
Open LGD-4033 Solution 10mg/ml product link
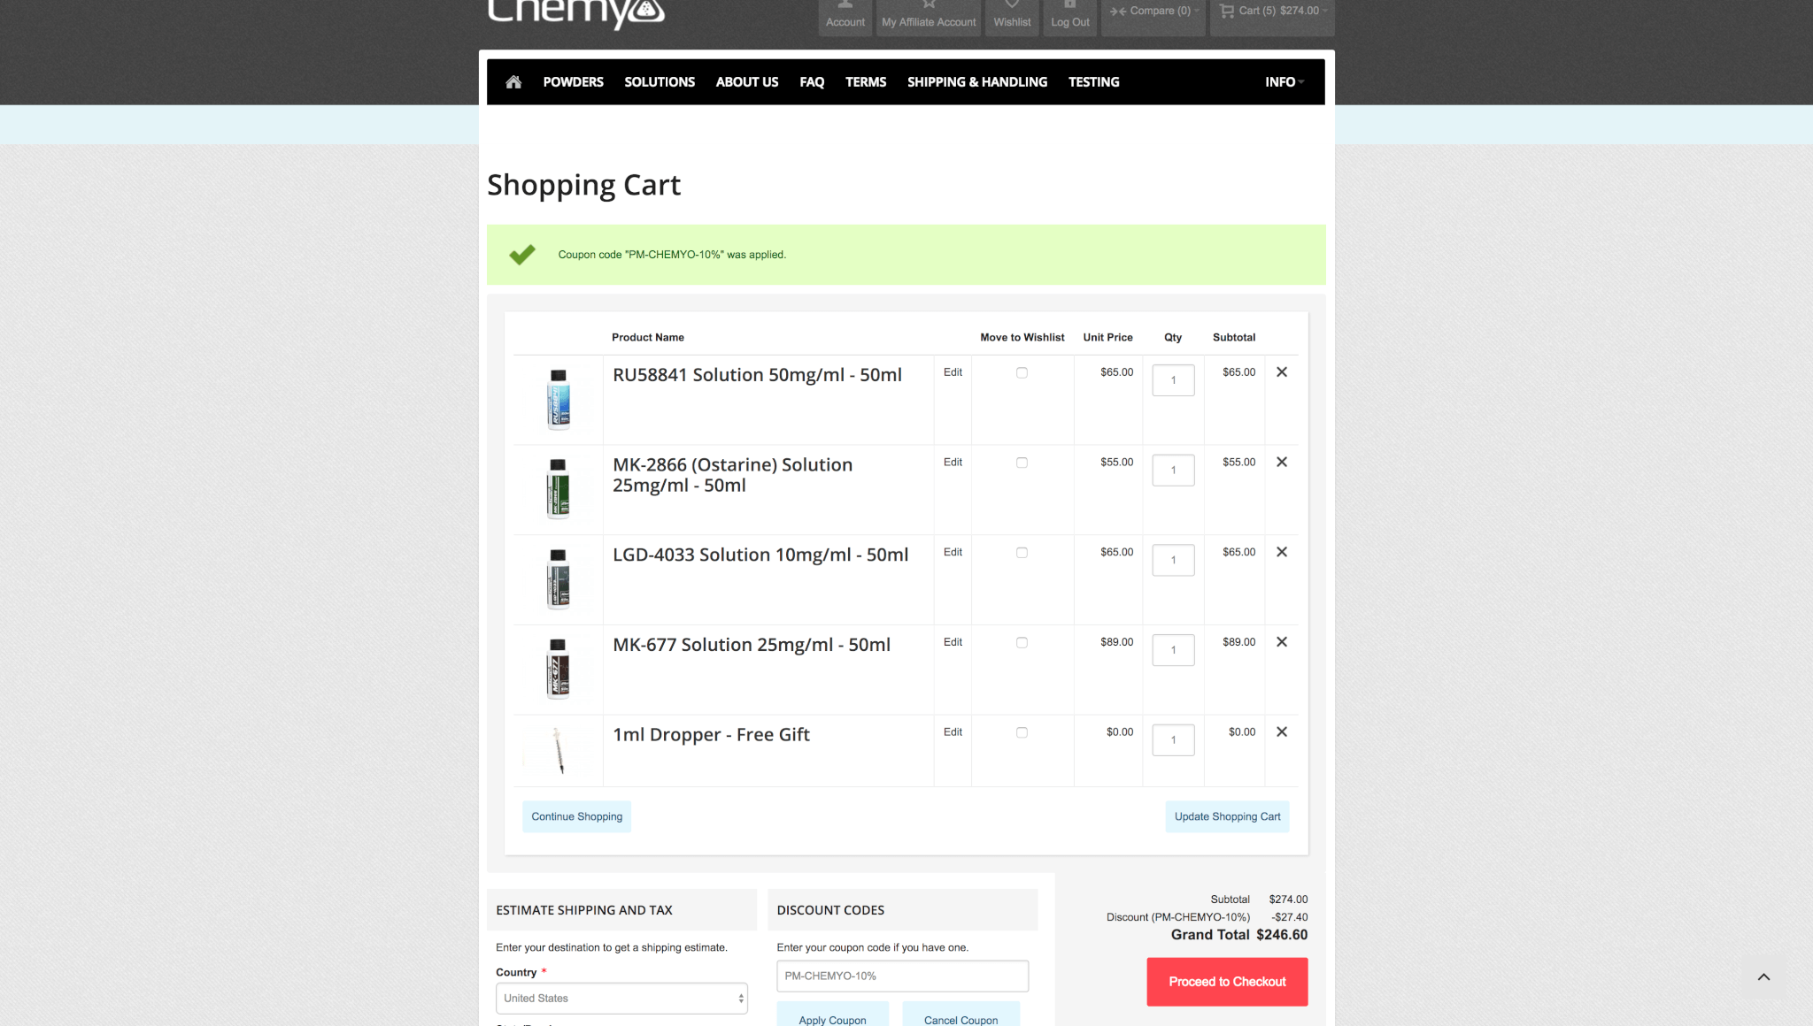pyautogui.click(x=760, y=555)
